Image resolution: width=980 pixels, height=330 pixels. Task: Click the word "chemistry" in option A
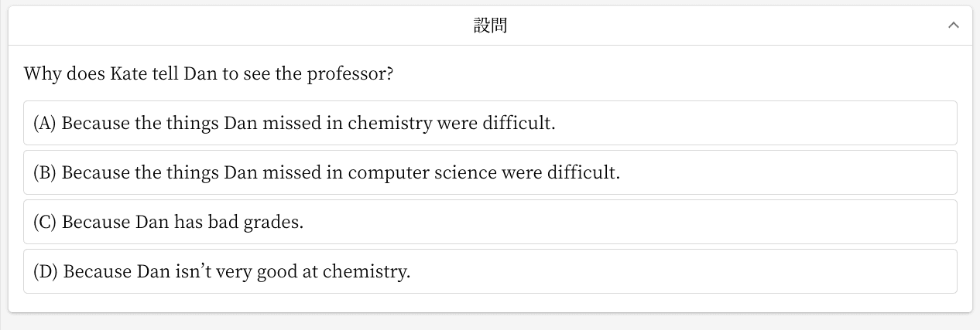(390, 124)
